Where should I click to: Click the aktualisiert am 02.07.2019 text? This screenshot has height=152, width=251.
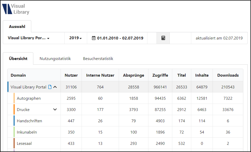pyautogui.click(x=219, y=38)
